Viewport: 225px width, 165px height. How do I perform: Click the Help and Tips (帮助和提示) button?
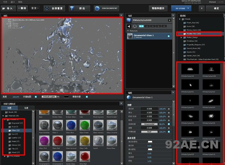[158, 8]
